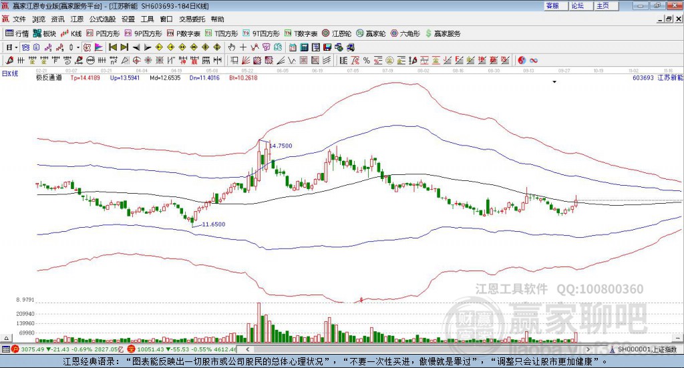Click the Tp=14.4189 indicator value

[x=85, y=77]
